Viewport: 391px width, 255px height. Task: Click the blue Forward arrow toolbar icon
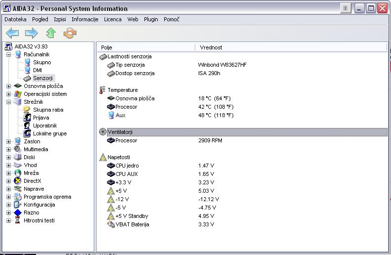pyautogui.click(x=32, y=33)
